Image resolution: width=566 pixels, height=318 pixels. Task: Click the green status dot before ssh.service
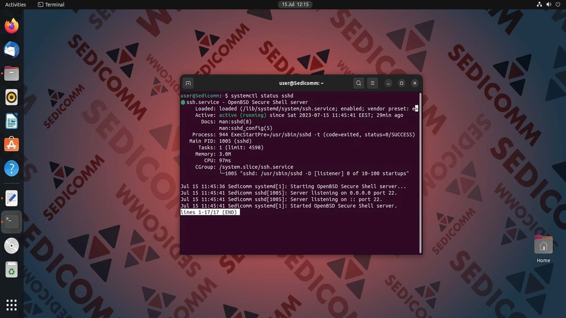183,102
